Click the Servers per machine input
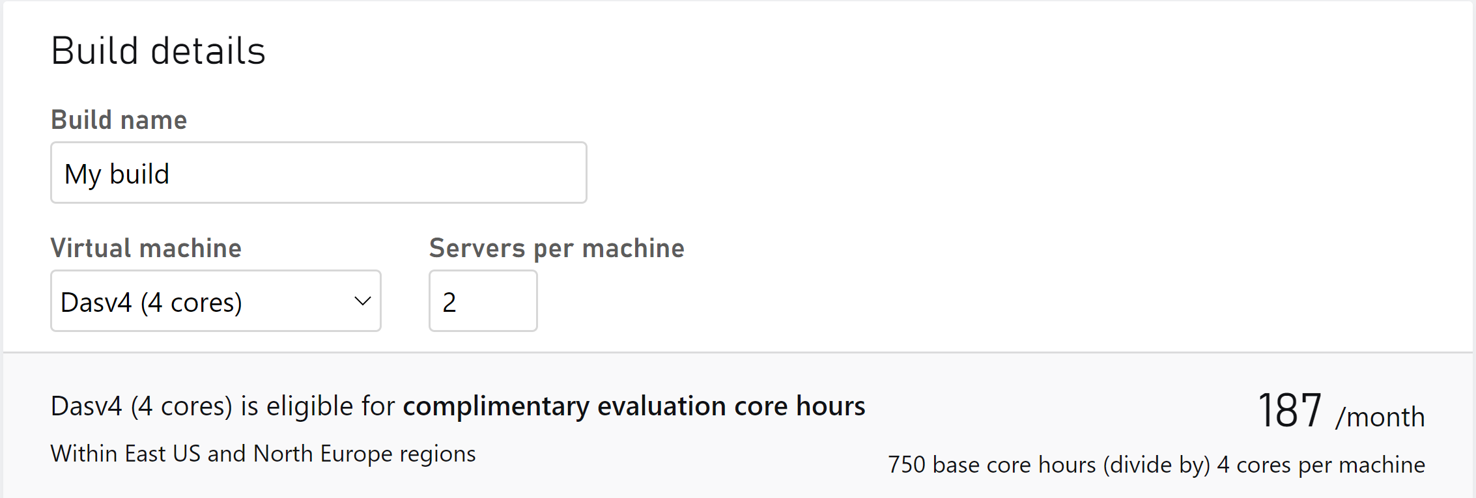 point(483,301)
